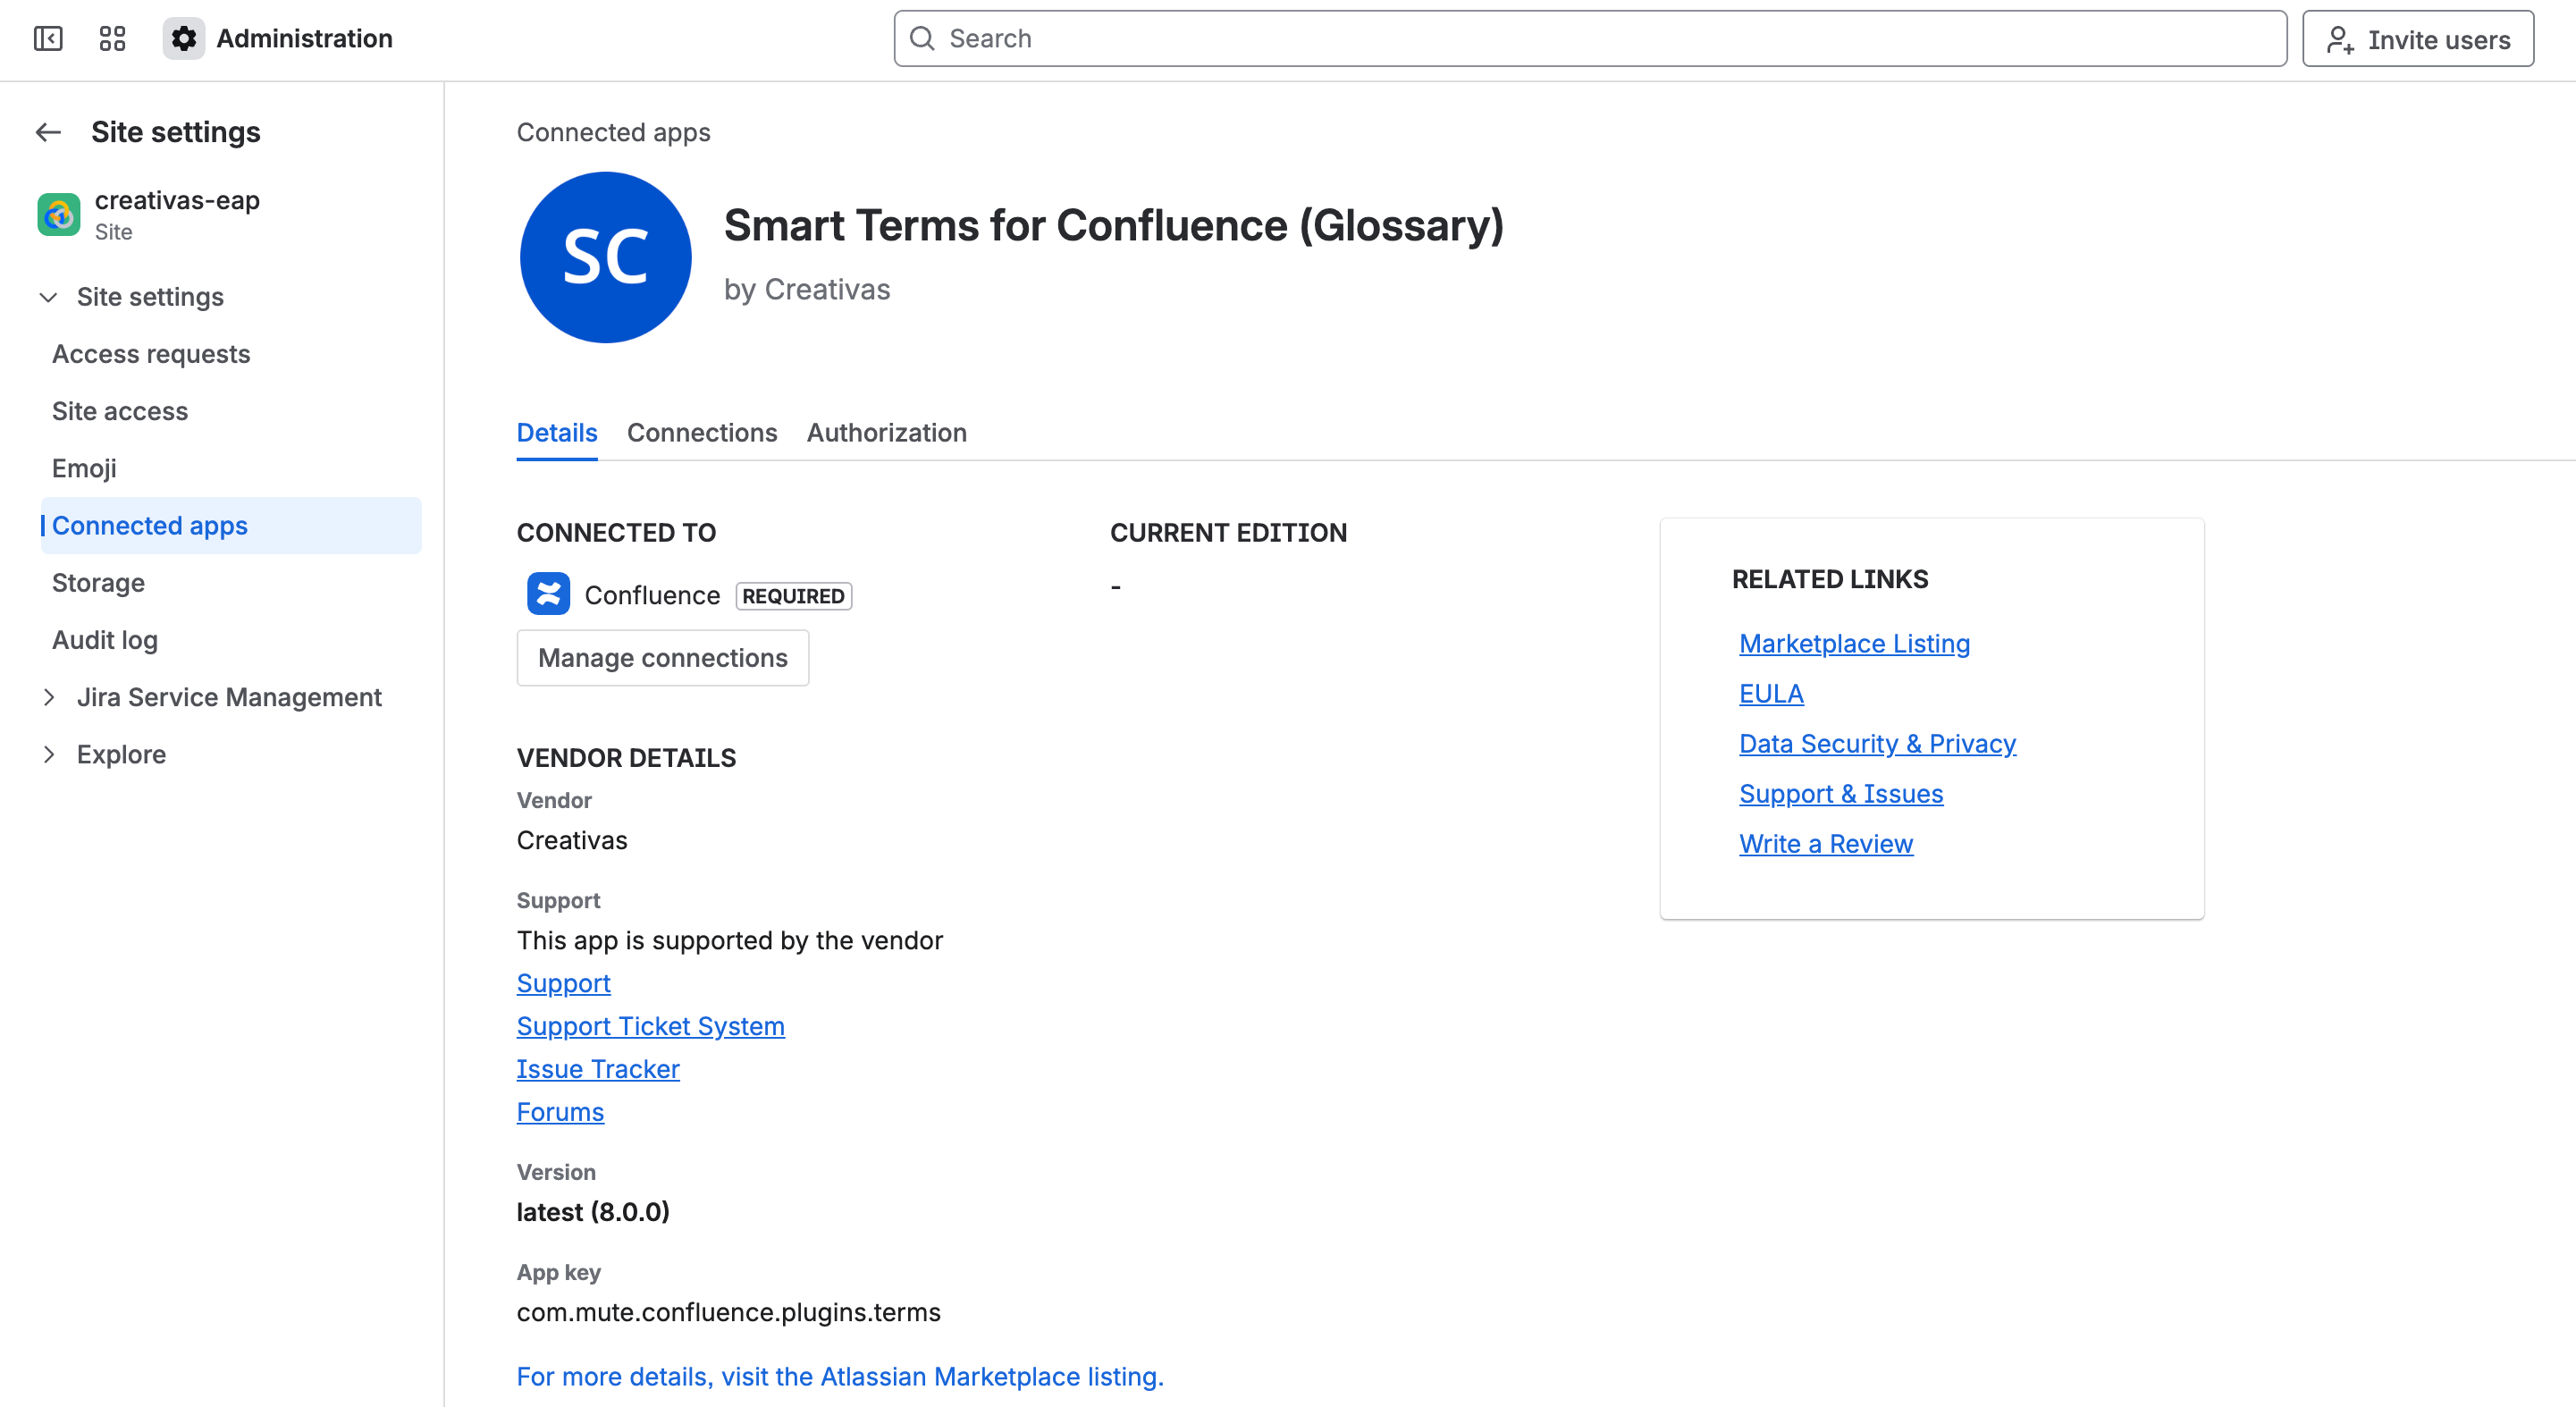2576x1407 pixels.
Task: Select Storage in the sidebar
Action: point(98,583)
